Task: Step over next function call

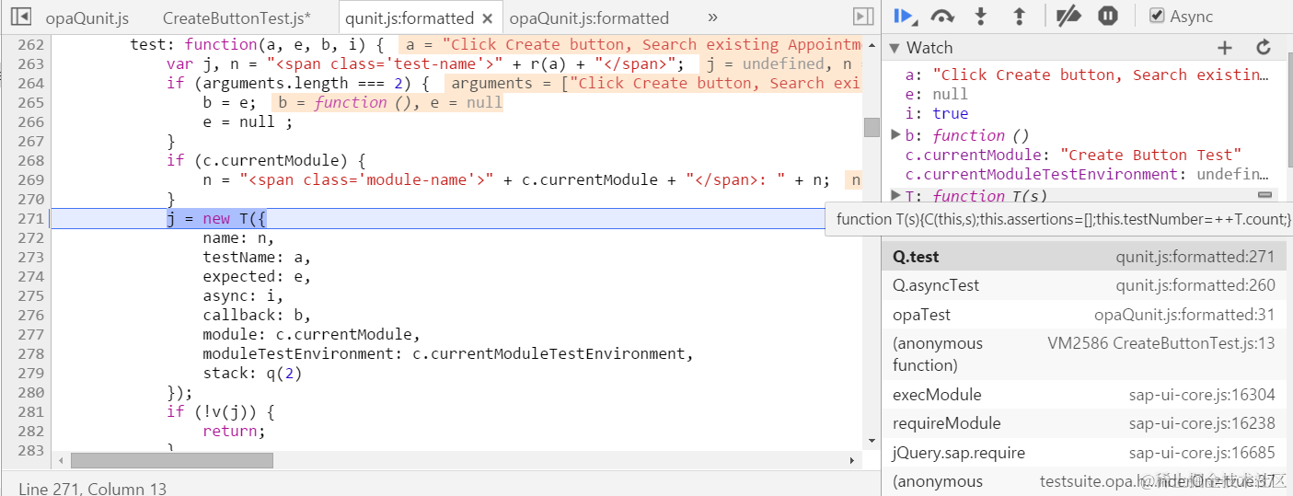Action: click(x=942, y=16)
